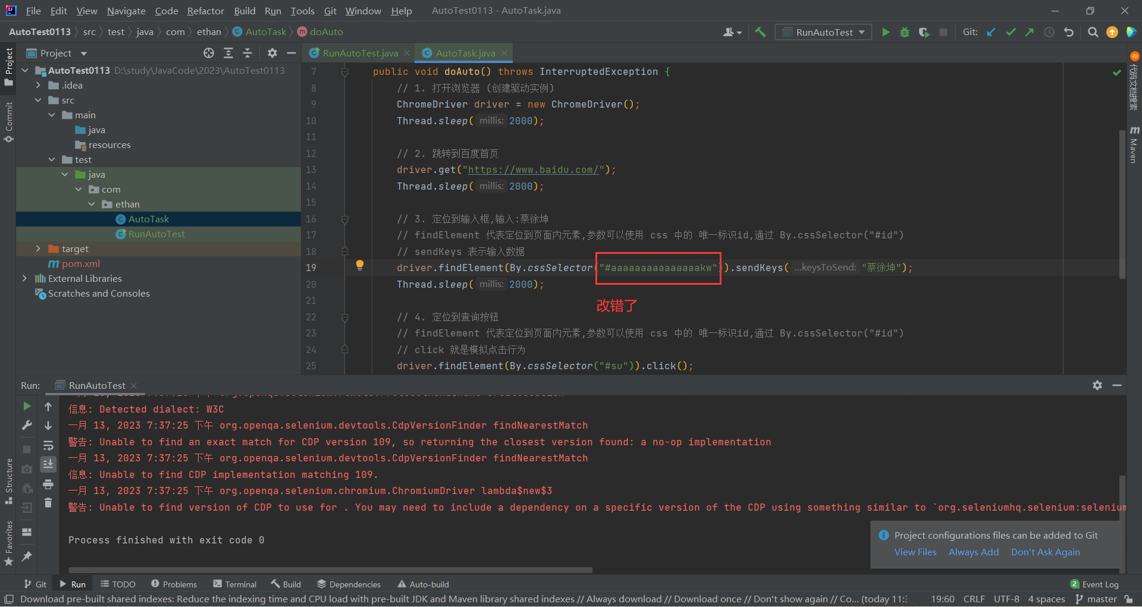1142x607 pixels.
Task: Rerun RunAutoTest with green arrow in Run panel
Action: (27, 406)
